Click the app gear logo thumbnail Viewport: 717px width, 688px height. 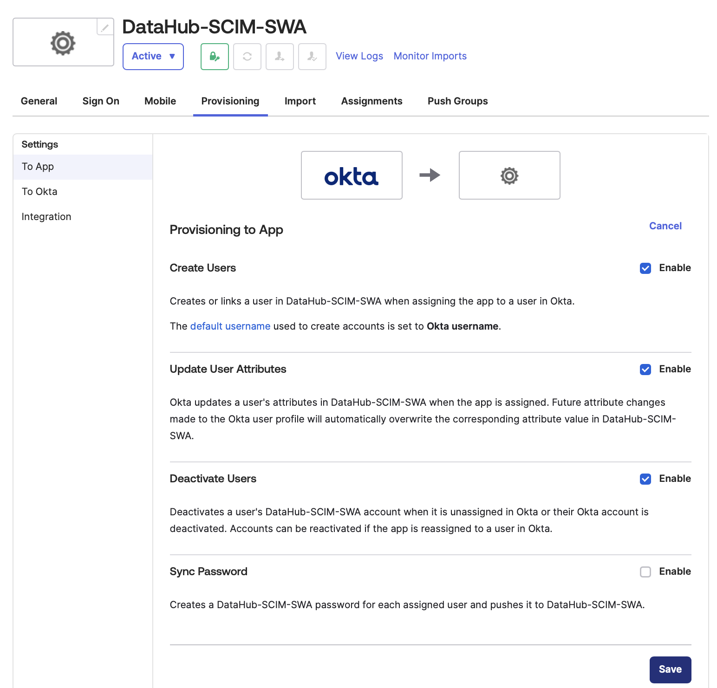coord(63,43)
